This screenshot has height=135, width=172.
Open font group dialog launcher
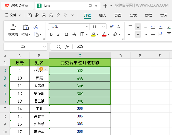[x=123, y=39]
